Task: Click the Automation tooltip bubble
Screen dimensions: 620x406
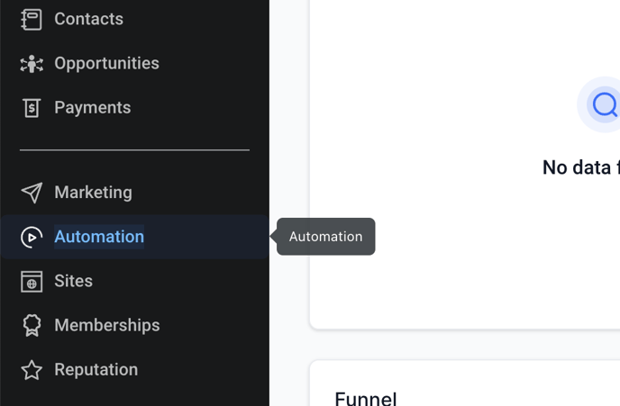Action: pyautogui.click(x=325, y=237)
